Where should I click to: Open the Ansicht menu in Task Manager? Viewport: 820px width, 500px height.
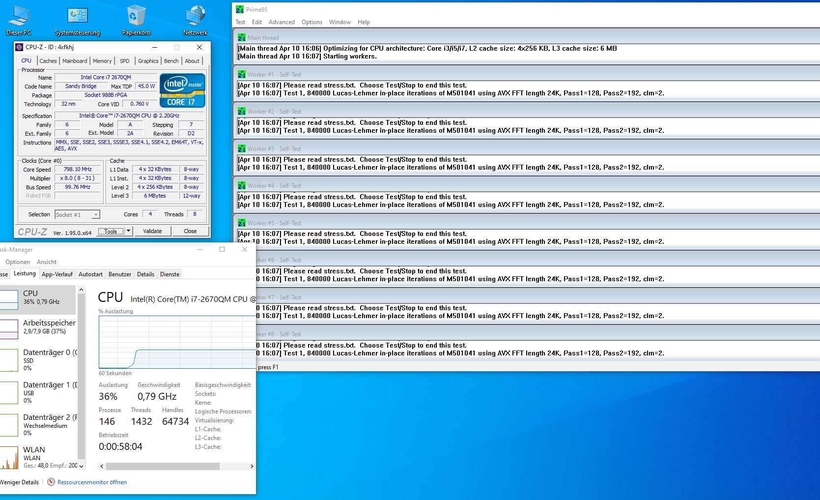tap(47, 262)
